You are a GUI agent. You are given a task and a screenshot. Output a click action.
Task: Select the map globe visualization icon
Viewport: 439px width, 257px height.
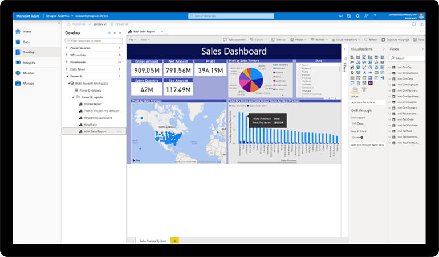(x=352, y=72)
